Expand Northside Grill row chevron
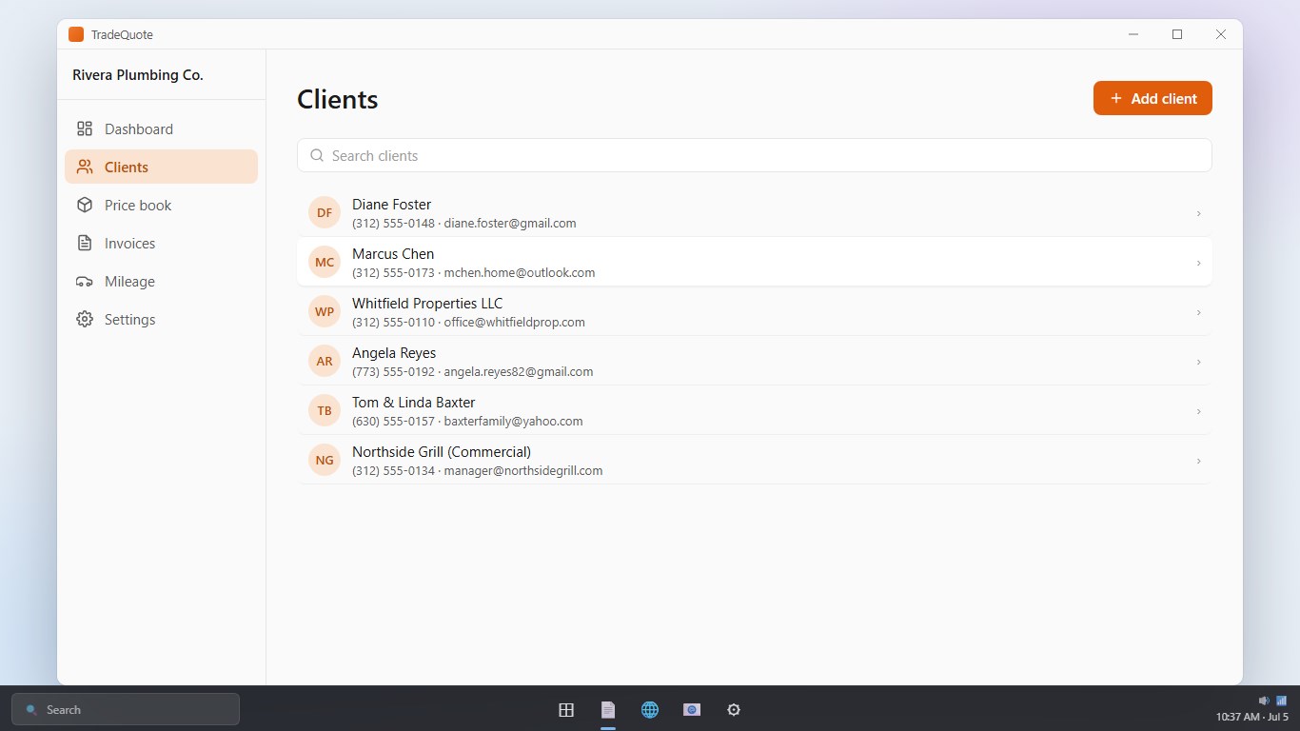 click(1198, 461)
